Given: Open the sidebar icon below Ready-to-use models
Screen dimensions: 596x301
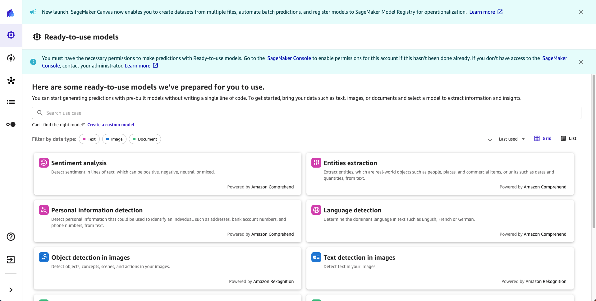Looking at the screenshot, I should (x=11, y=58).
